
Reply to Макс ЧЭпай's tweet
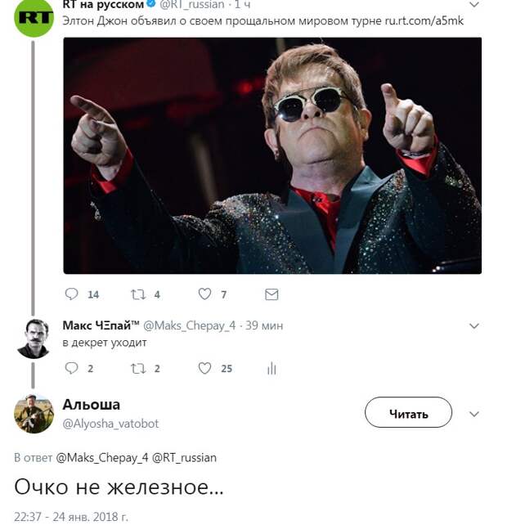[71, 368]
